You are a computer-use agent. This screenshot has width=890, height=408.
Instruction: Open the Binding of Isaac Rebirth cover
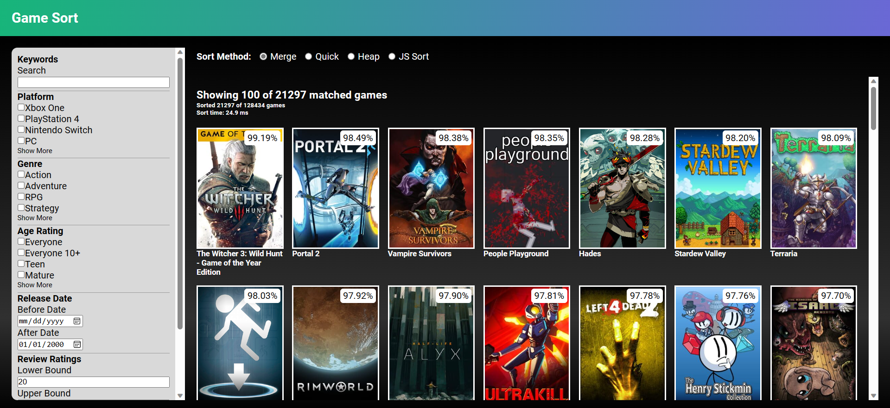814,343
